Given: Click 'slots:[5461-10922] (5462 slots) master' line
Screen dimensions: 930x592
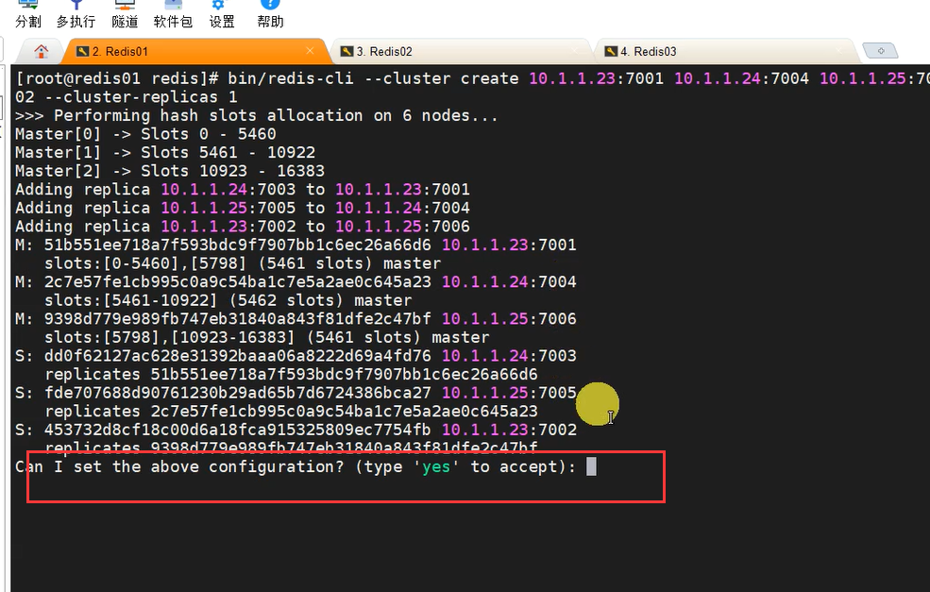Looking at the screenshot, I should coord(228,301).
